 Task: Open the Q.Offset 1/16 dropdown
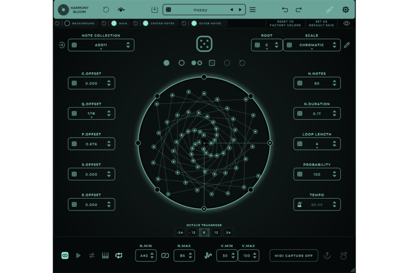point(91,114)
